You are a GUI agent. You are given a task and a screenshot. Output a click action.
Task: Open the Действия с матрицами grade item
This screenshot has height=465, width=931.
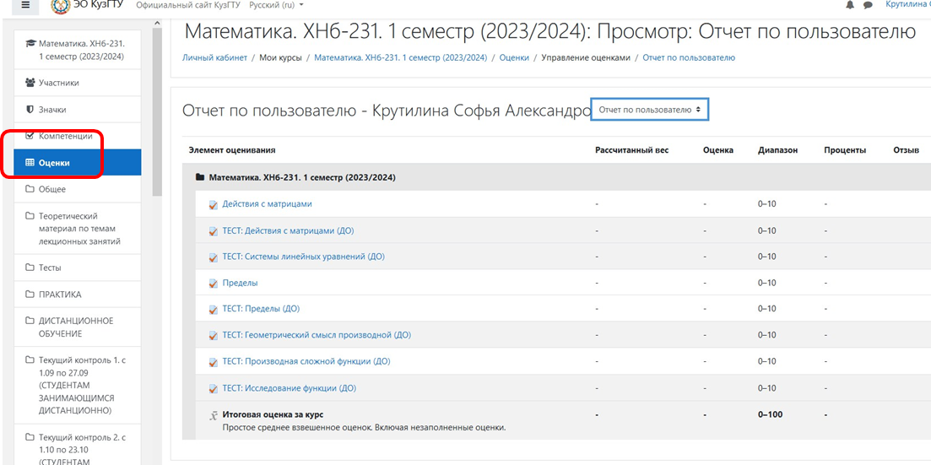coord(268,204)
